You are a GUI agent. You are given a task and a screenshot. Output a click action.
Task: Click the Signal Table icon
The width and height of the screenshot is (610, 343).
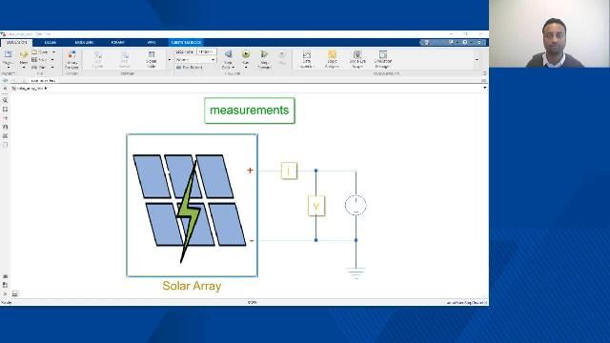tap(152, 59)
